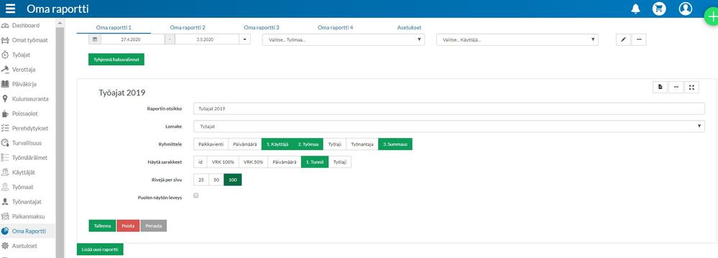
Task: Click the pencil edit icon in filter row
Action: [623, 39]
